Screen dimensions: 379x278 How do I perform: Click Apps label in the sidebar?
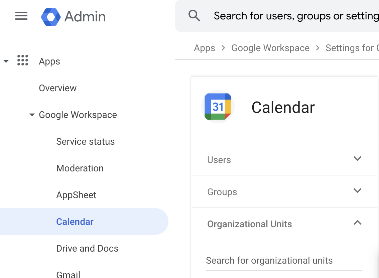pyautogui.click(x=49, y=61)
